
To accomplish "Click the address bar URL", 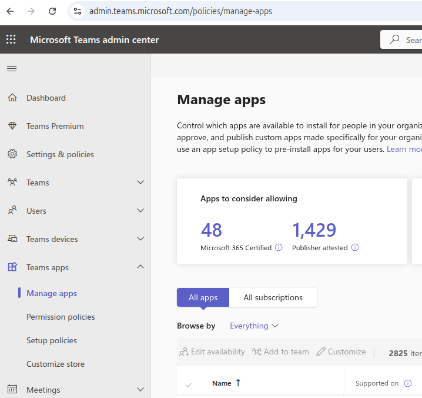I will (x=180, y=11).
